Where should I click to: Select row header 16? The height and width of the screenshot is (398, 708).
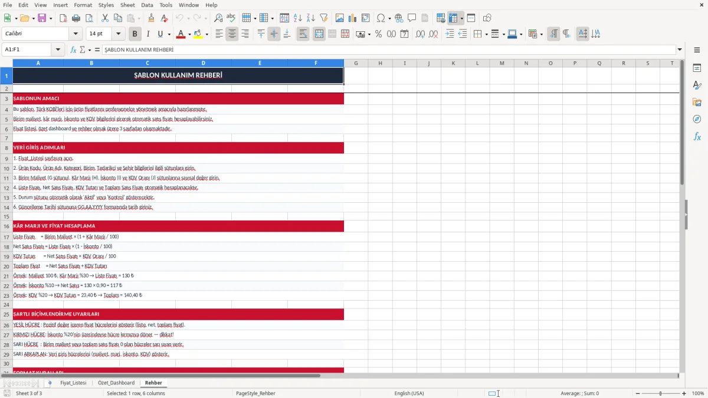[6, 226]
